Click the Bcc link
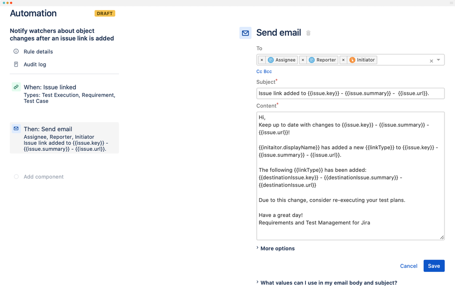 click(268, 72)
